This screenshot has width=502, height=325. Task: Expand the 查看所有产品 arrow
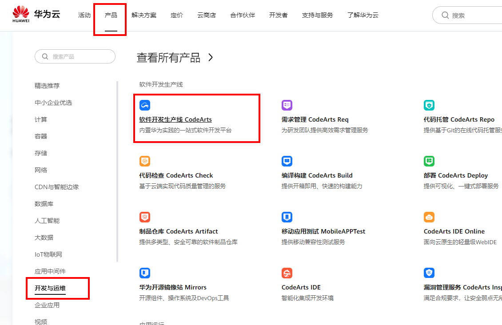click(210, 58)
